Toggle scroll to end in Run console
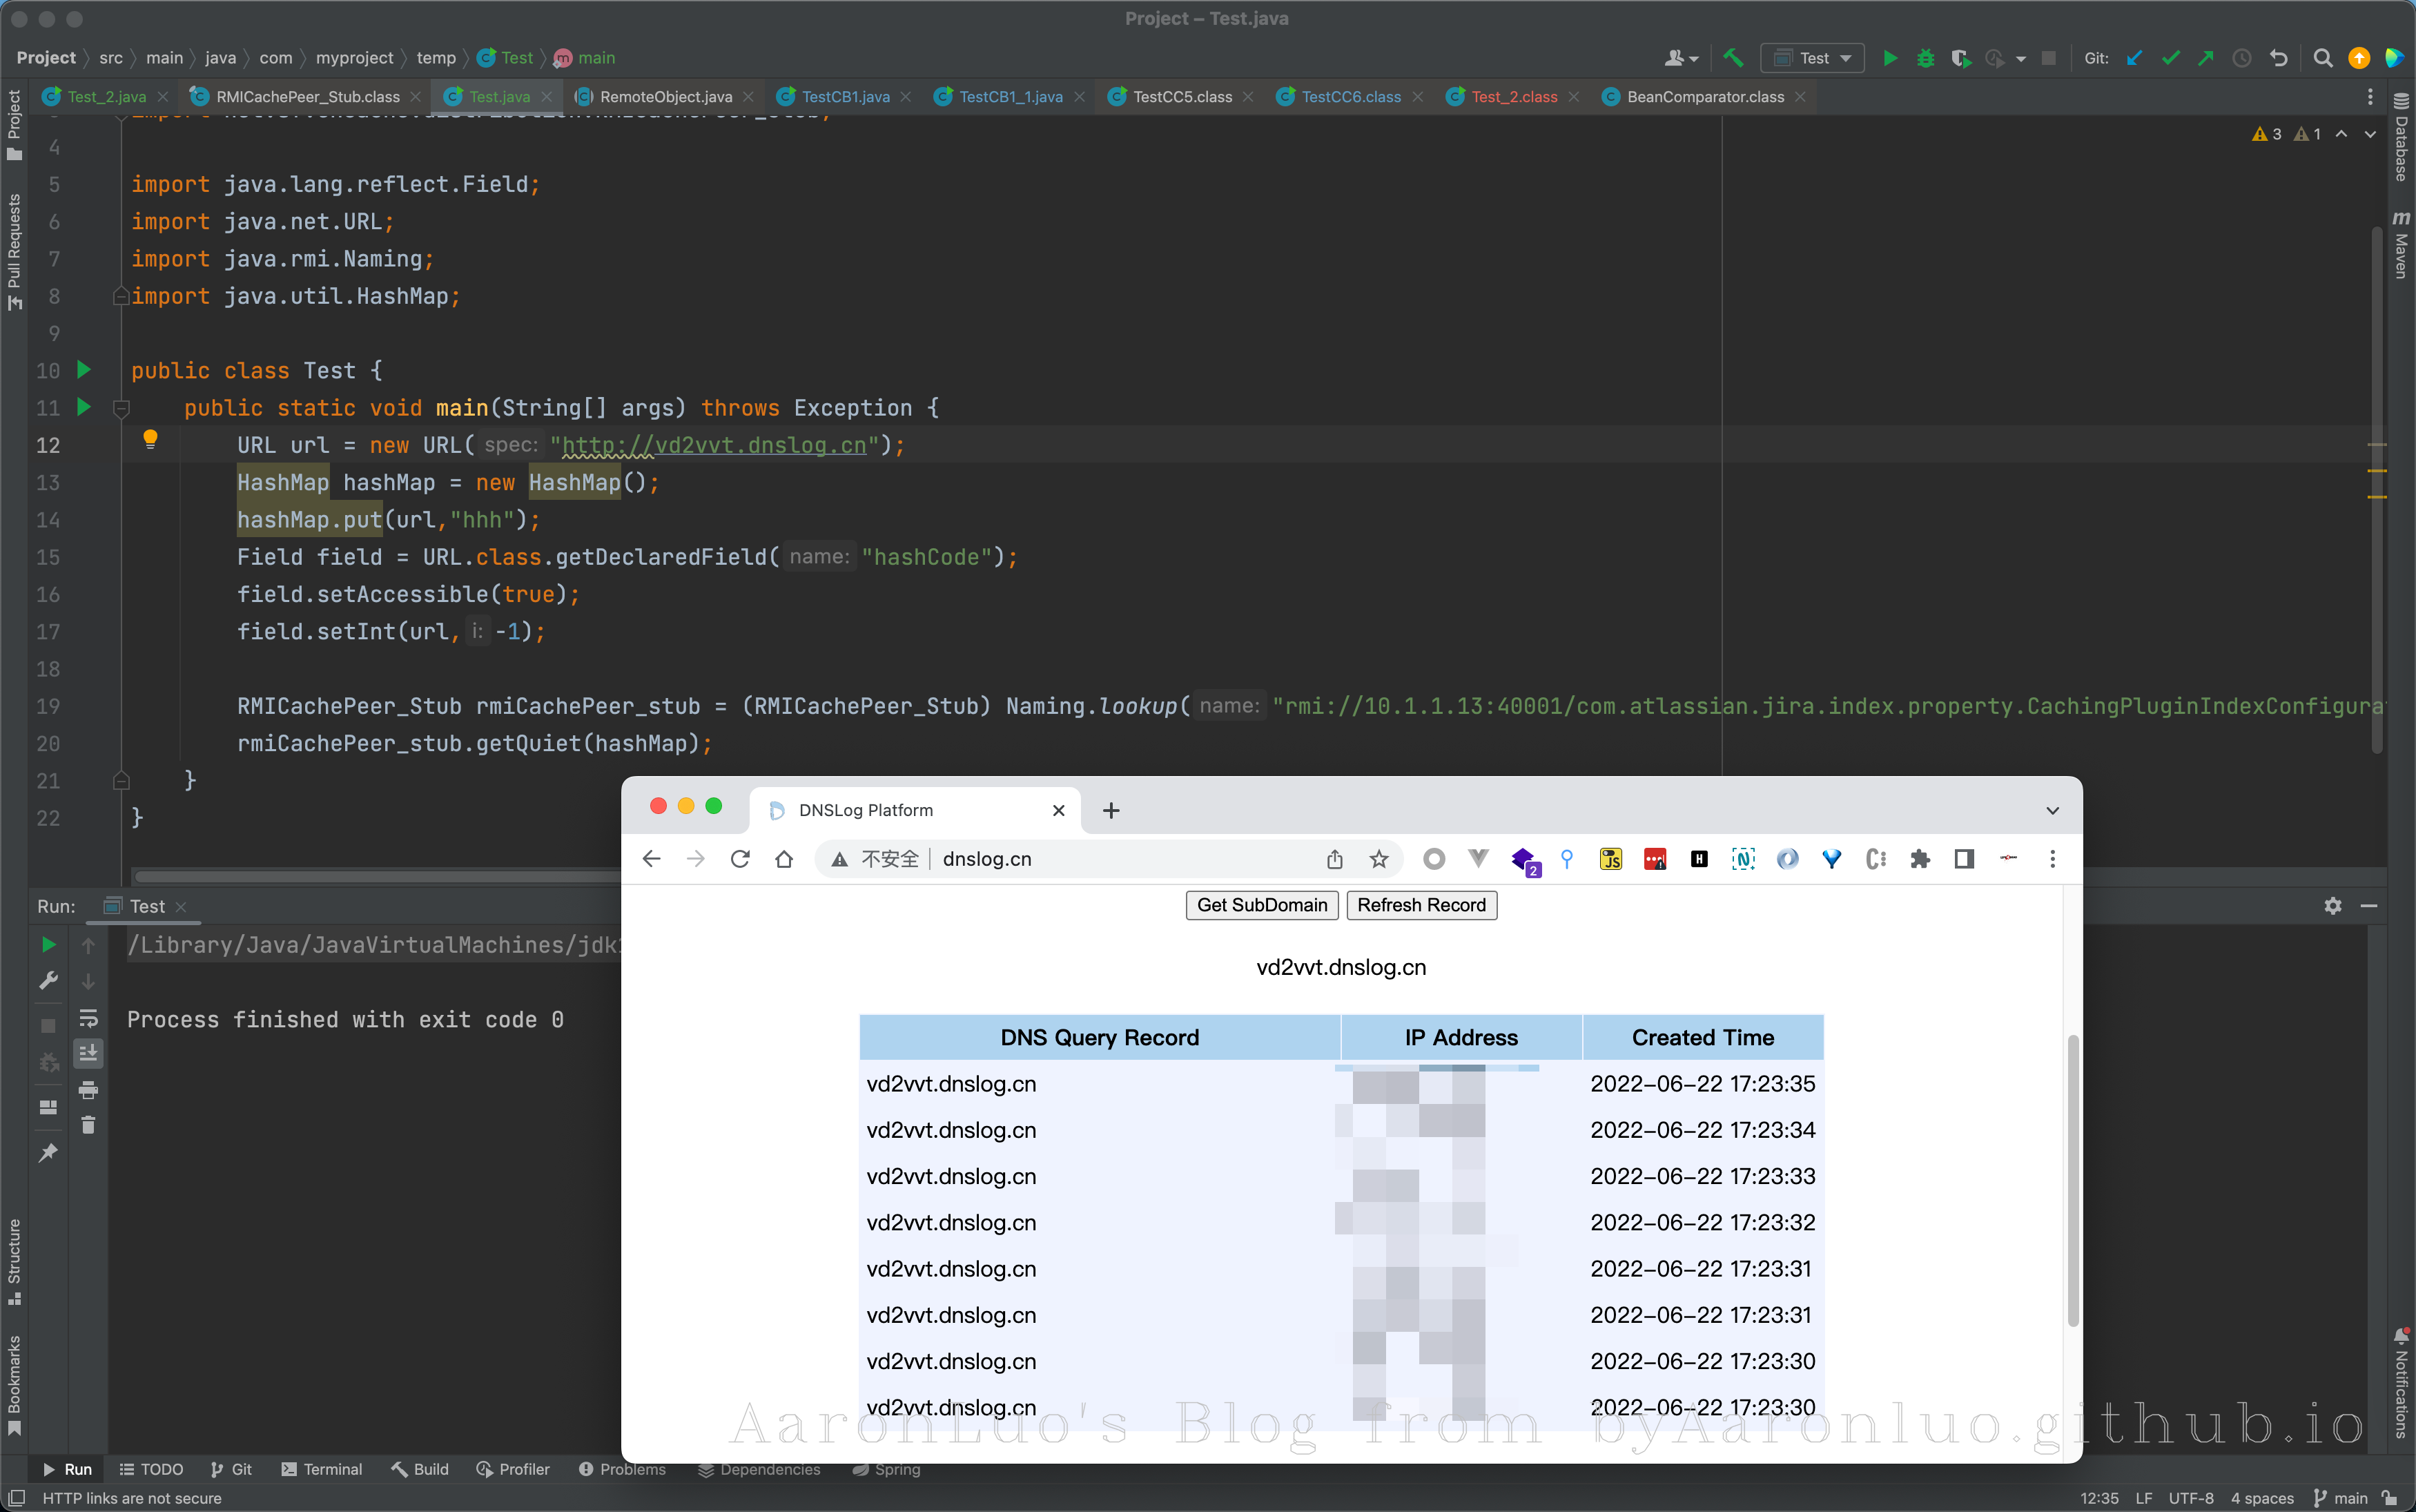 (88, 1053)
